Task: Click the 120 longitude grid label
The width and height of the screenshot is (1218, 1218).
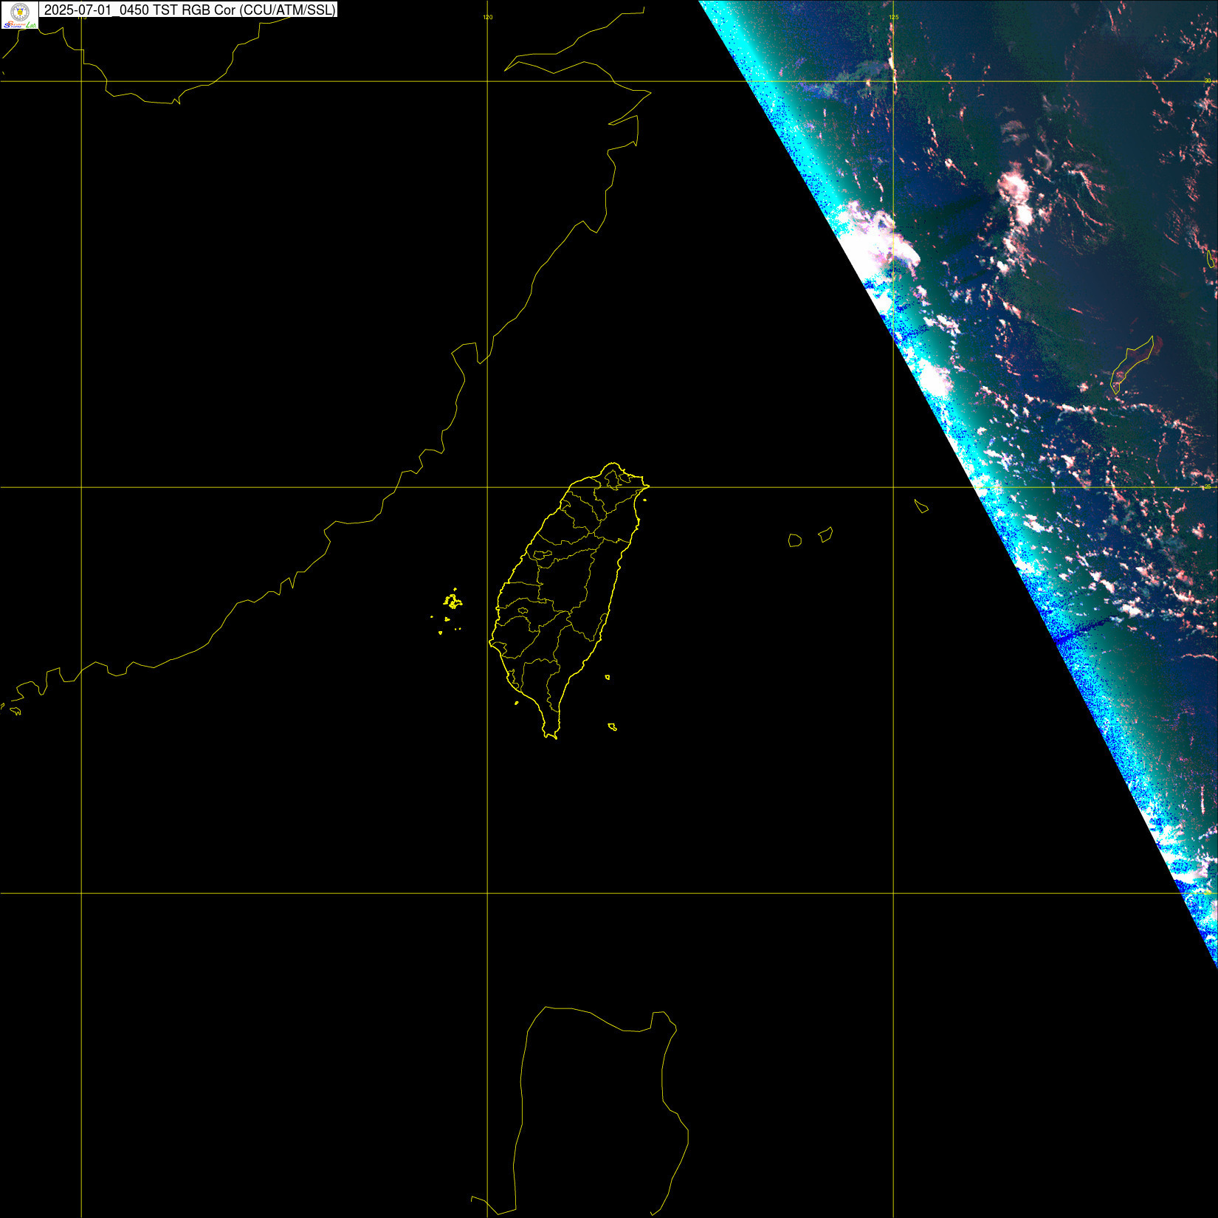Action: pyautogui.click(x=487, y=17)
